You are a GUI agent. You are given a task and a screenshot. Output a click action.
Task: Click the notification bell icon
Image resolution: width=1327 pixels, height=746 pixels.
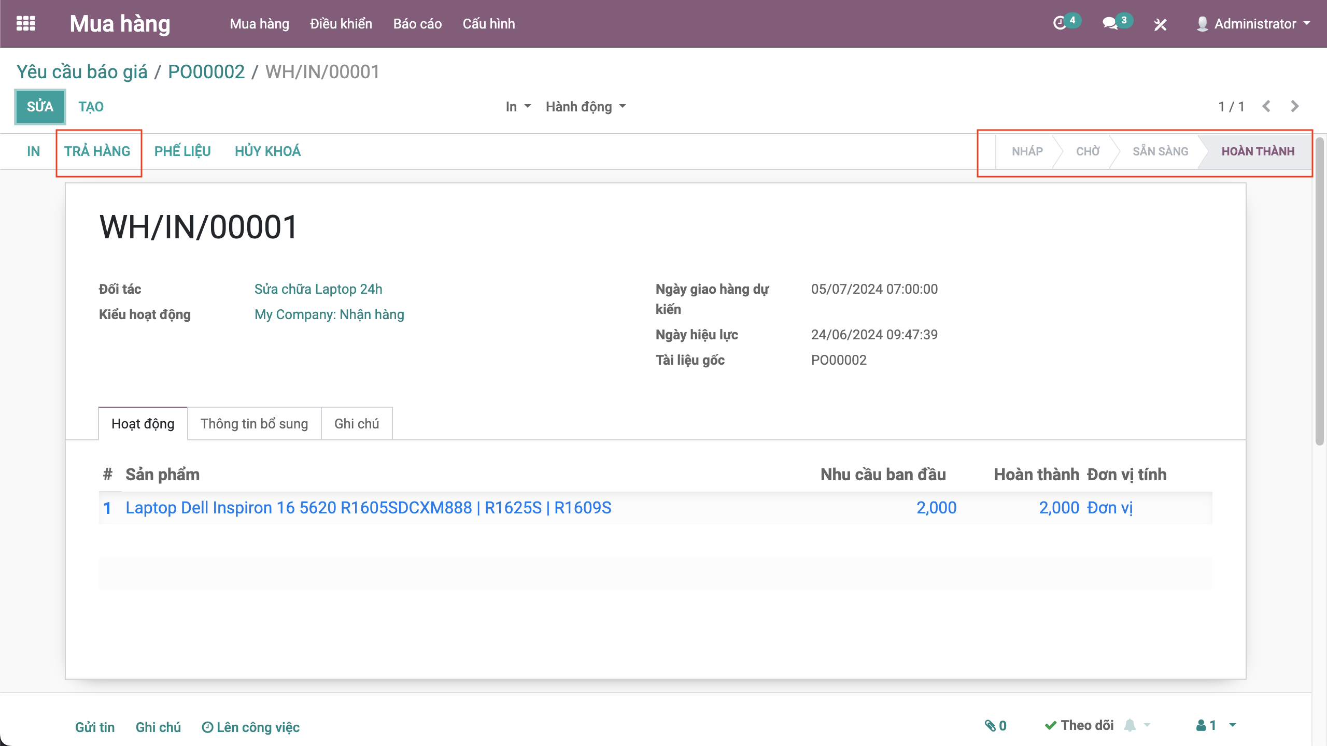(x=1130, y=726)
